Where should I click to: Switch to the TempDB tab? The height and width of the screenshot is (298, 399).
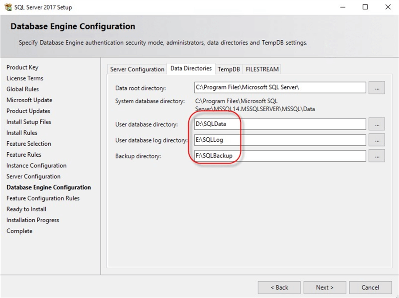click(229, 69)
